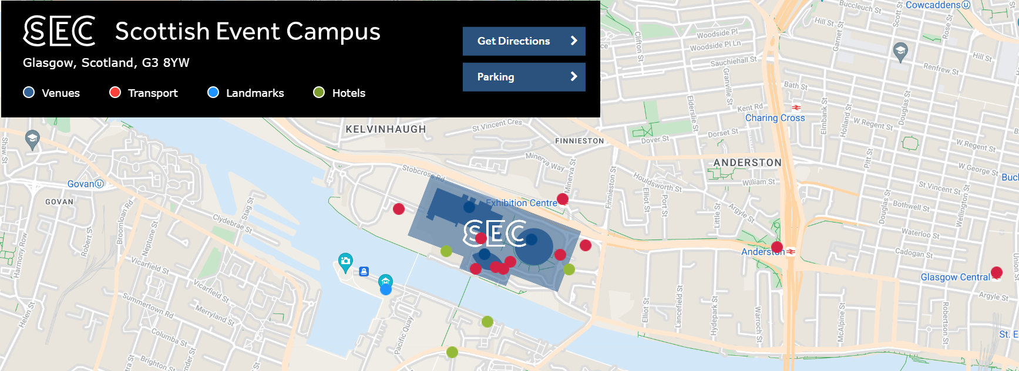Image resolution: width=1019 pixels, height=371 pixels.
Task: Select the red transport marker at Glasgow Central
Action: pos(997,272)
